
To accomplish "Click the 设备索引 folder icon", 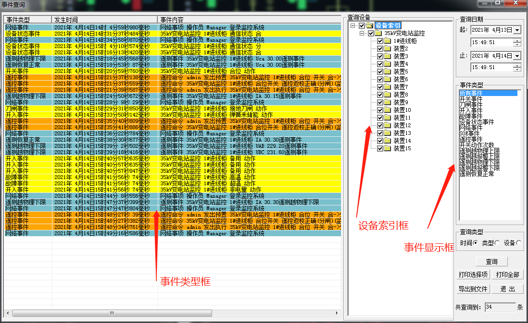I will pos(369,25).
